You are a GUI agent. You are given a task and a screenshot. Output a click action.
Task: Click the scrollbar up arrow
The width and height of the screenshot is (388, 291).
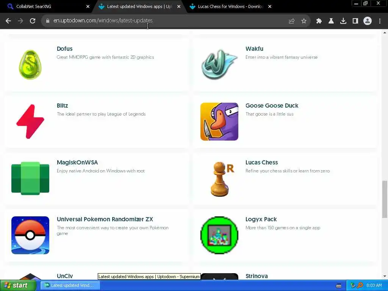pos(385,33)
